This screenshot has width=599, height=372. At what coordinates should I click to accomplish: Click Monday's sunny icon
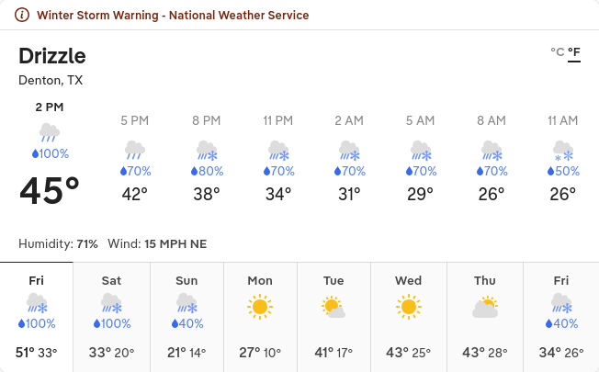260,305
